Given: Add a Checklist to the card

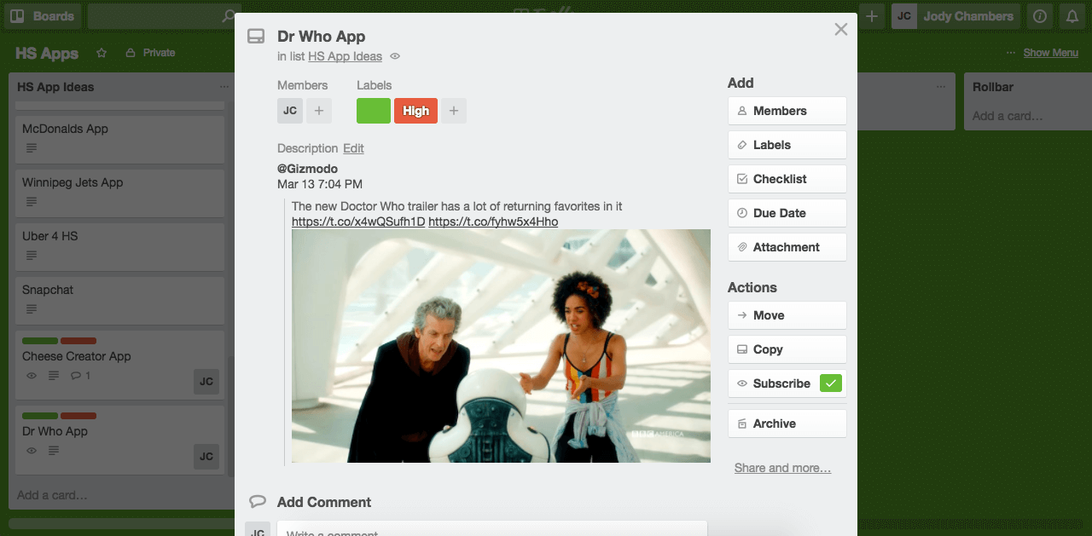Looking at the screenshot, I should 787,179.
